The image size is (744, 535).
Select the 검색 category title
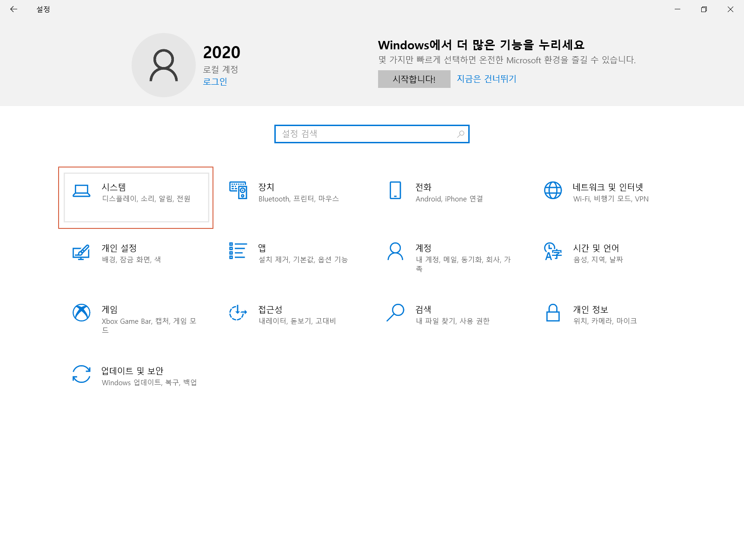[x=424, y=309]
